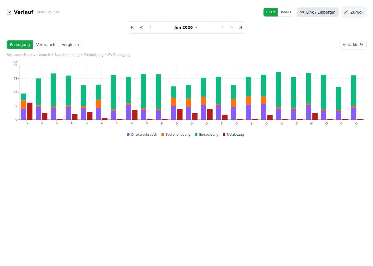The height and width of the screenshot is (266, 373).
Task: Select the Erzeugung tab
Action: [20, 45]
